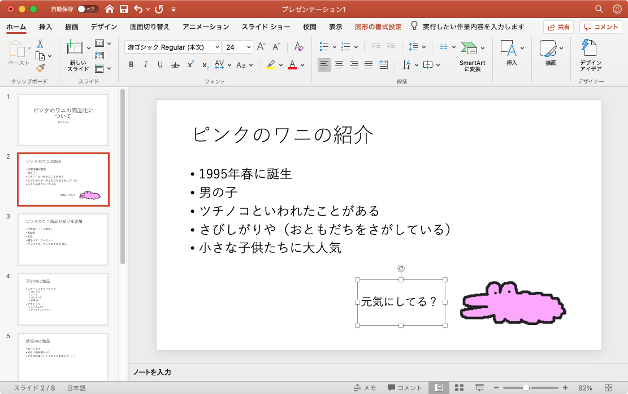Justify the text
628x394 pixels.
pyautogui.click(x=369, y=64)
